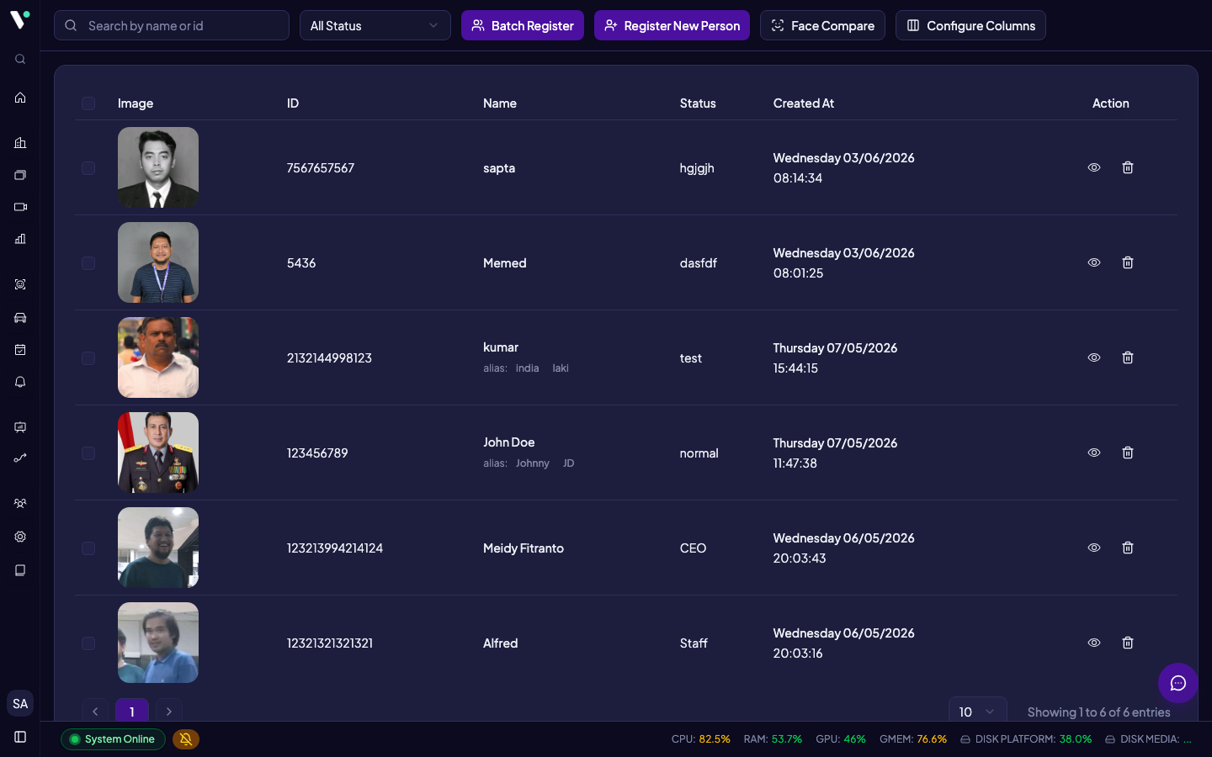Open the route path icon in the sidebar
The height and width of the screenshot is (757, 1212).
point(20,458)
